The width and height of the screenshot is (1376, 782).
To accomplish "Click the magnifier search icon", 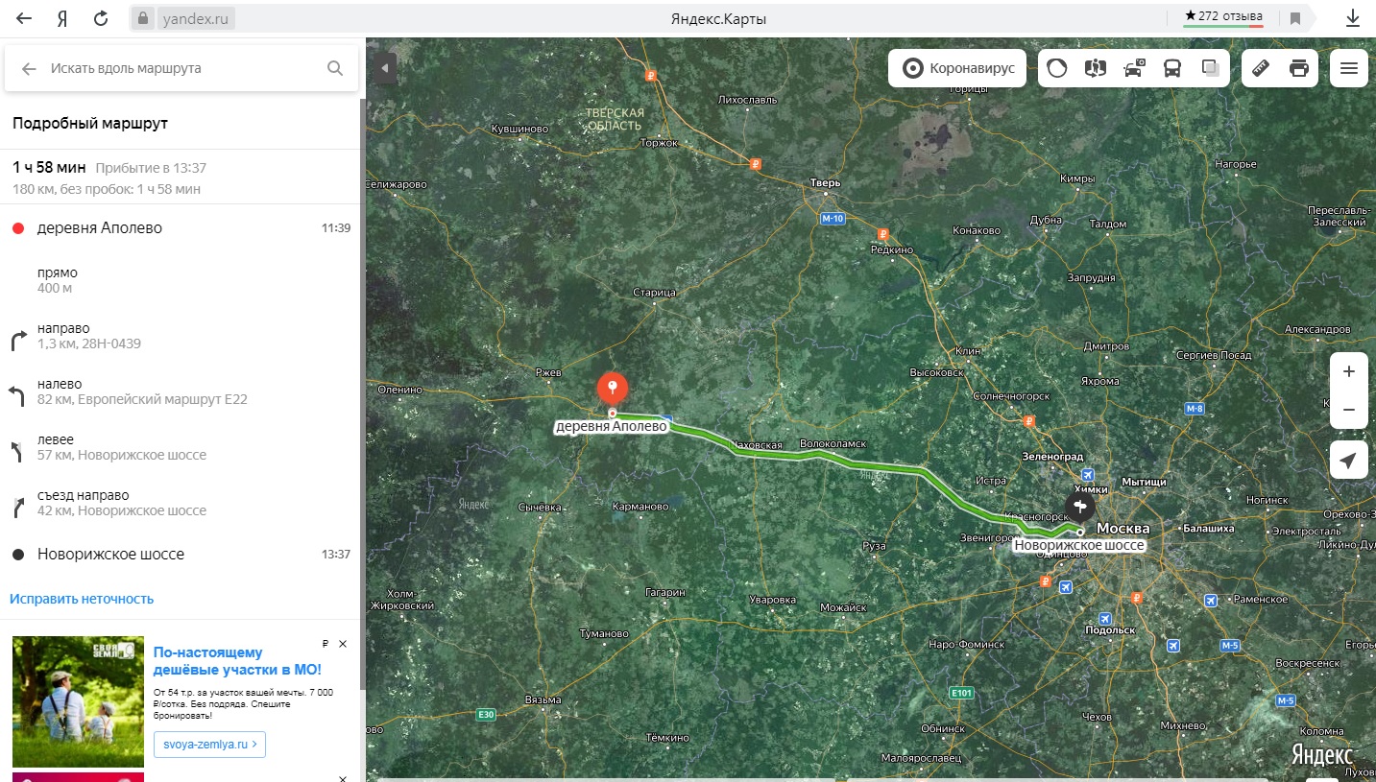I will pyautogui.click(x=335, y=68).
